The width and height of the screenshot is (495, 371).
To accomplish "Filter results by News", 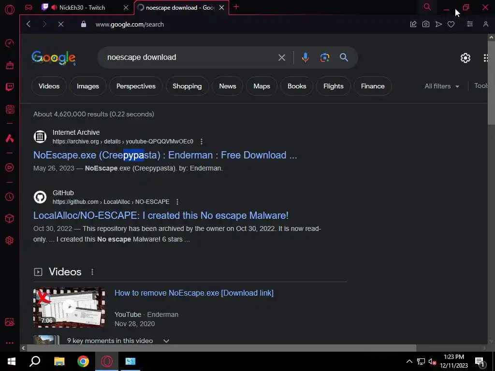I will [228, 86].
